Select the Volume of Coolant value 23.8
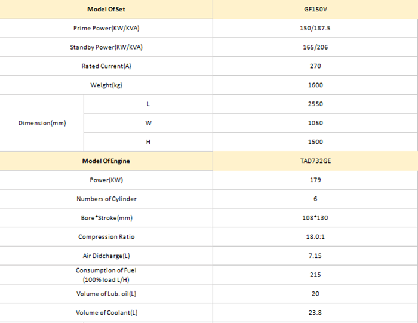The height and width of the screenshot is (323, 418). (x=315, y=313)
